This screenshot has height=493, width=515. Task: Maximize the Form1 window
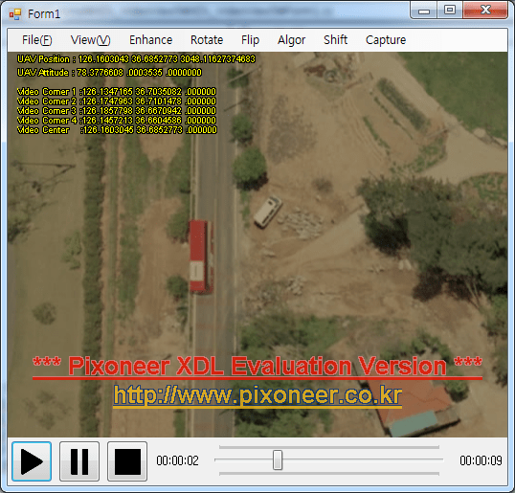(x=450, y=10)
